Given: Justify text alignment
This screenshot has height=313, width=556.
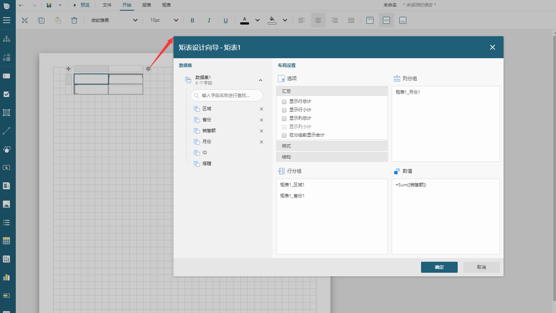Looking at the screenshot, I should (351, 21).
